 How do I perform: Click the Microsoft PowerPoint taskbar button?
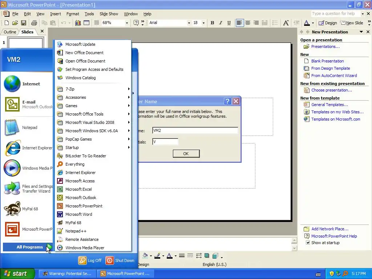pyautogui.click(x=126, y=274)
